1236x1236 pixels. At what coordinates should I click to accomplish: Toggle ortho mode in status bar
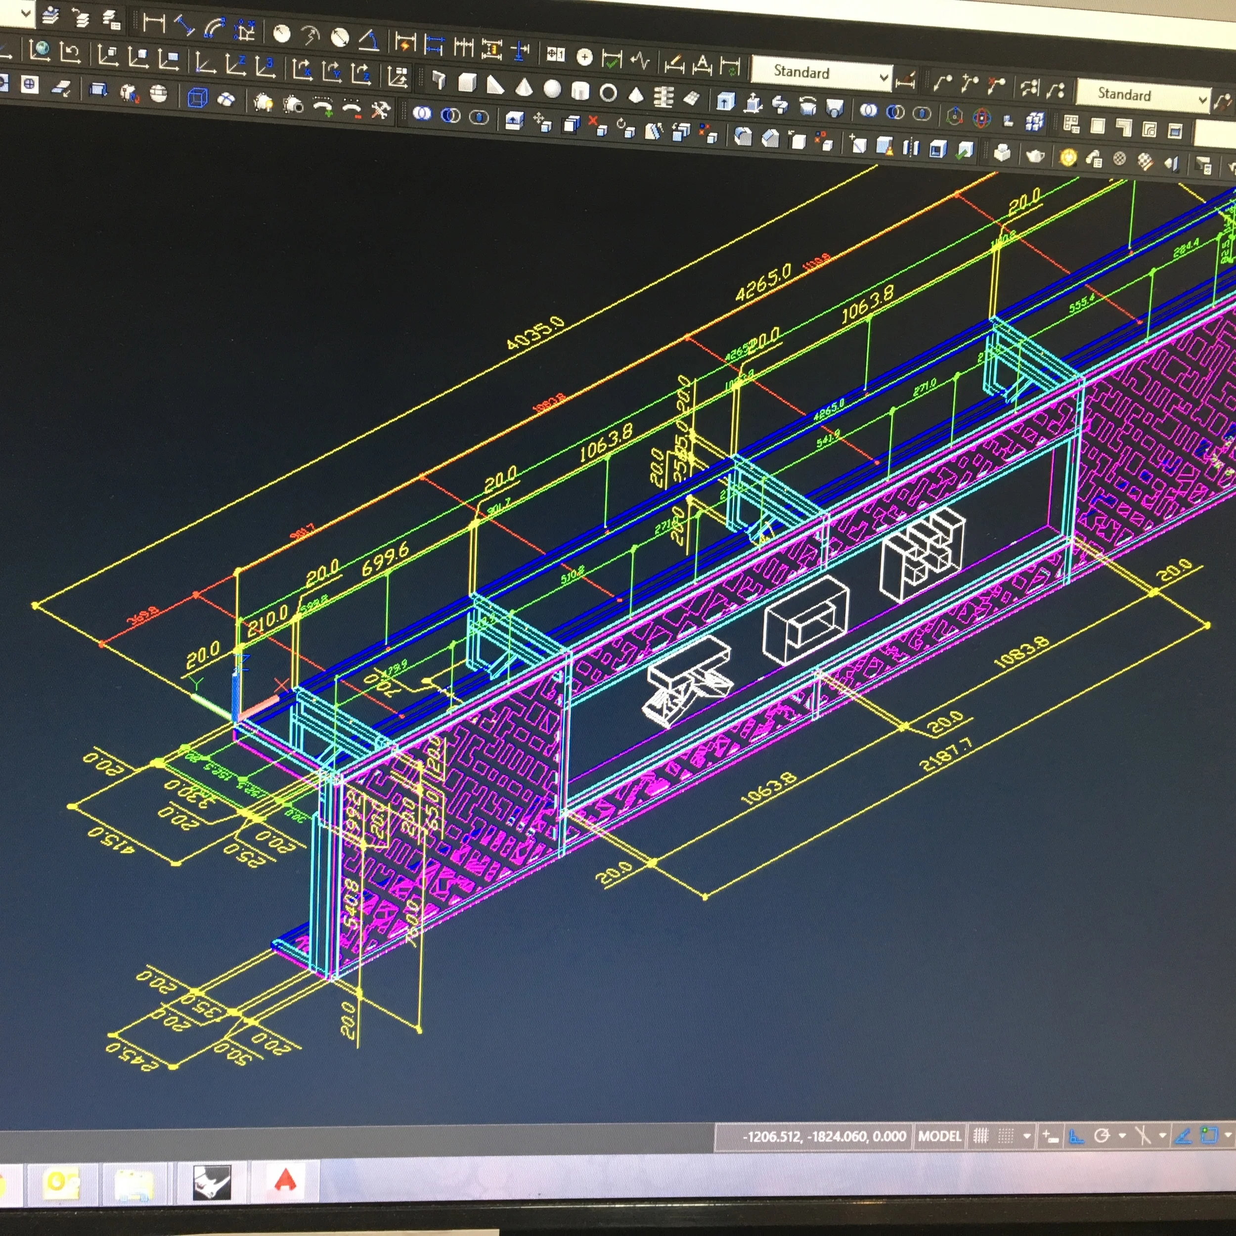click(1077, 1136)
